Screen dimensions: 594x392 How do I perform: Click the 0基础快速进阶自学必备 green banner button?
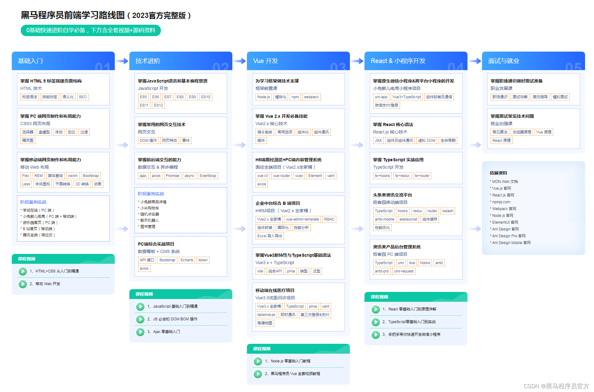click(91, 30)
